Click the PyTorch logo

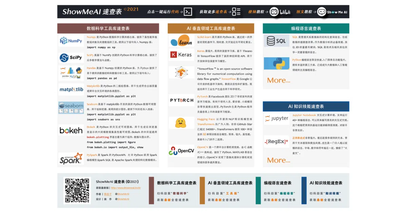181,100
